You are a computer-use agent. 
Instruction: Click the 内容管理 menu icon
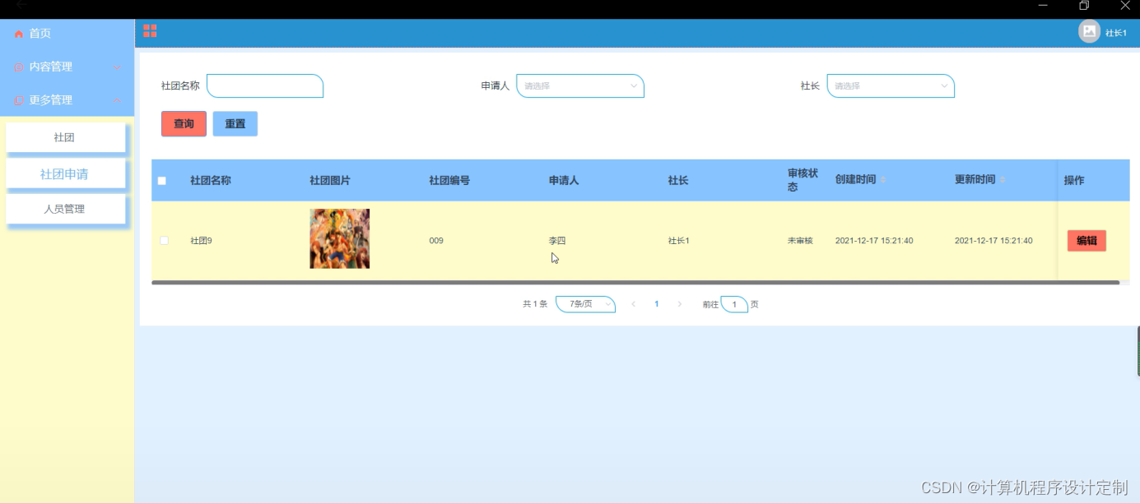click(19, 67)
